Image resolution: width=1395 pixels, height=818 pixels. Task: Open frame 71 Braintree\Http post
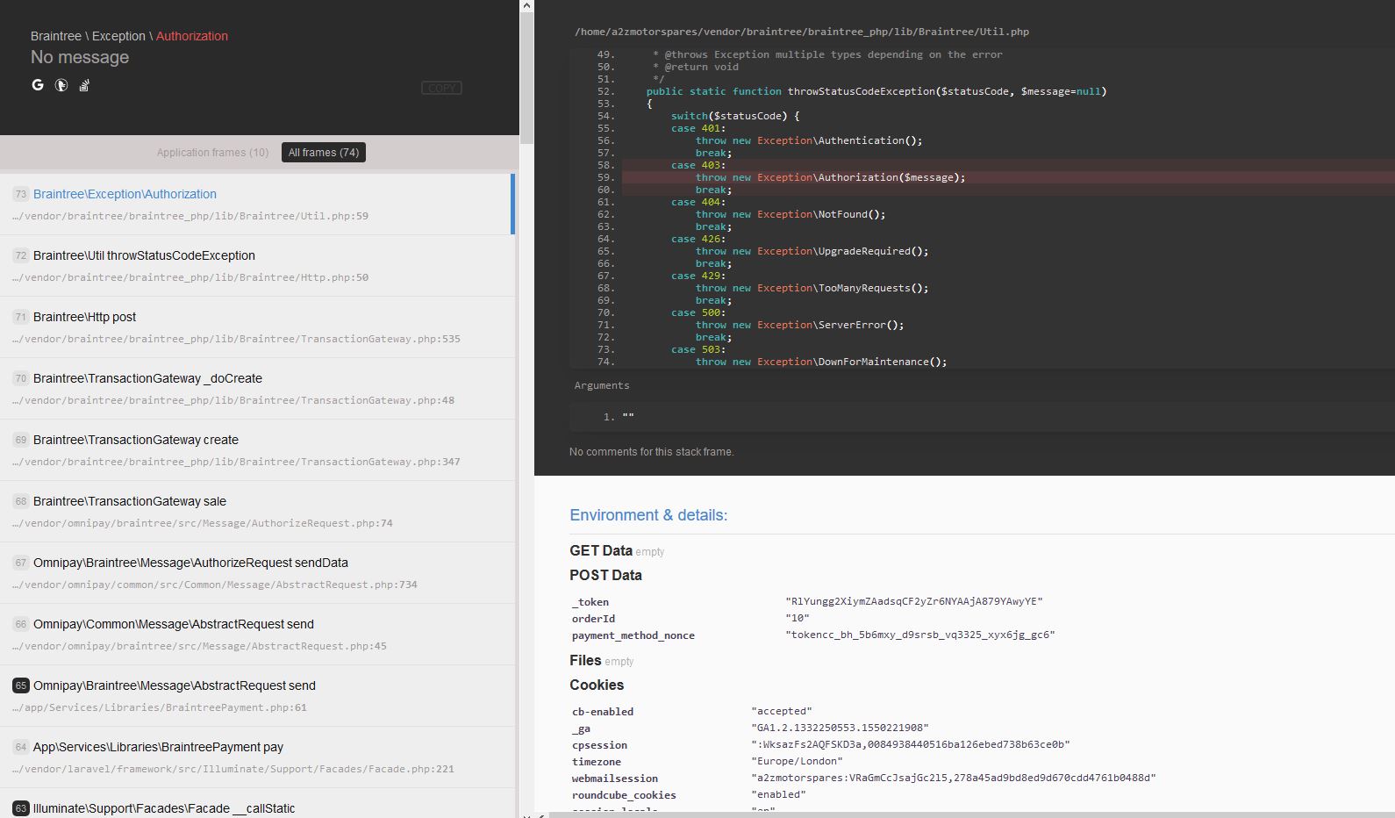tap(257, 327)
